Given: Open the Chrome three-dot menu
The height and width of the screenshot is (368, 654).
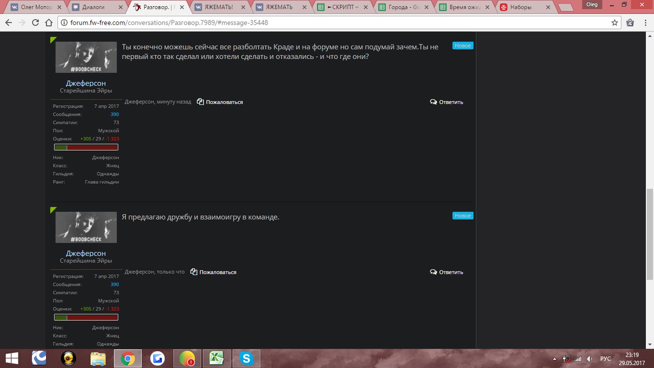Looking at the screenshot, I should click(645, 23).
